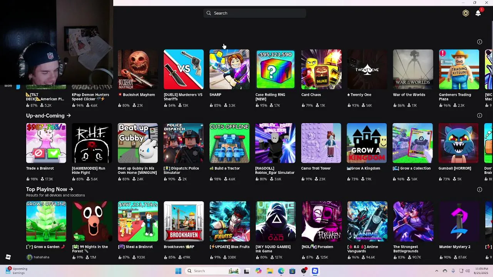Open Camo Troll Tower thumbnail
The image size is (493, 277).
tap(321, 143)
